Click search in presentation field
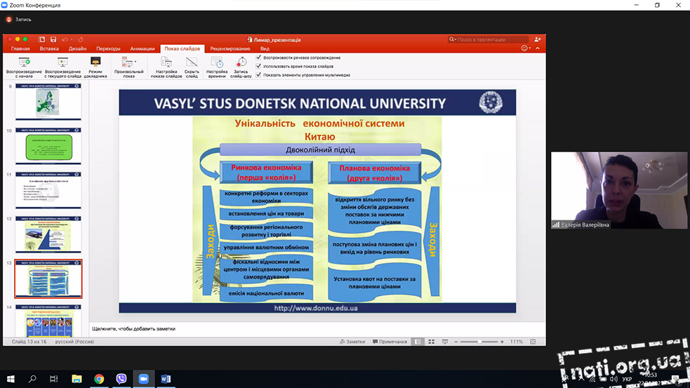Screen dimensions: 690x388 coord(488,39)
